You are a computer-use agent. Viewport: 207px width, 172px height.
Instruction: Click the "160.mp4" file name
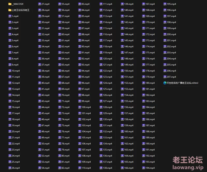tap(129, 131)
